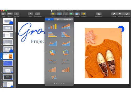Select first chart style page dot
Image resolution: width=131 pixels, height=98 pixels.
tap(55, 83)
